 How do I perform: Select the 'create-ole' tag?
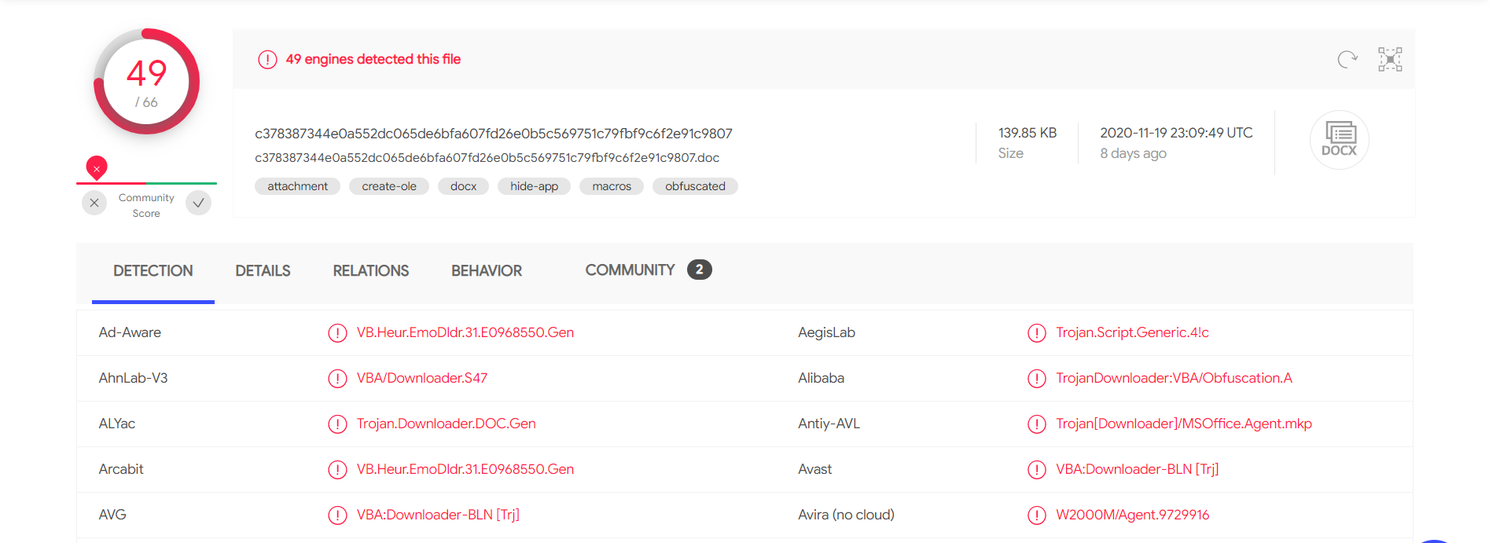coord(388,186)
